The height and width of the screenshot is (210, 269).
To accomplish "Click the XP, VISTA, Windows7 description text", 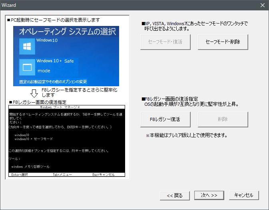I will [195, 26].
